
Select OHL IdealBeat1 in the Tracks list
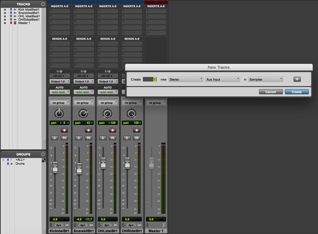29,16
